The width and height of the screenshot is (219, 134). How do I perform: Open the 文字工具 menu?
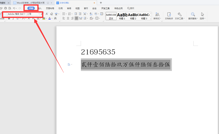[180, 16]
